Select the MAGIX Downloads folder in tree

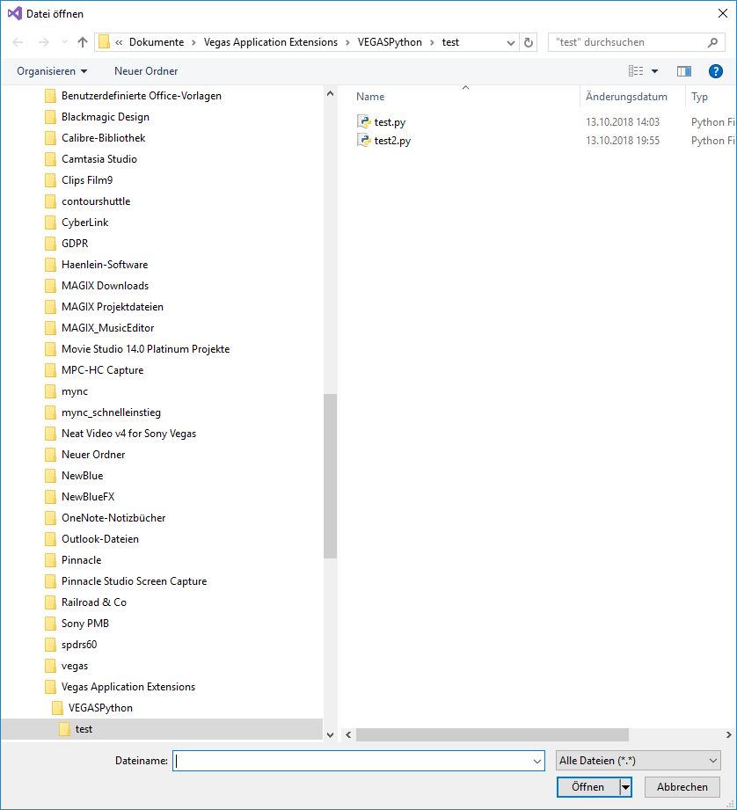(105, 286)
